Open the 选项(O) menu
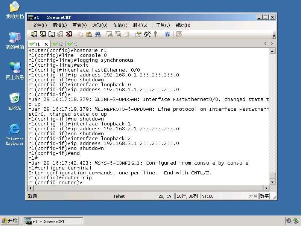Image resolution: width=301 pixels, height=226 pixels. 100,25
